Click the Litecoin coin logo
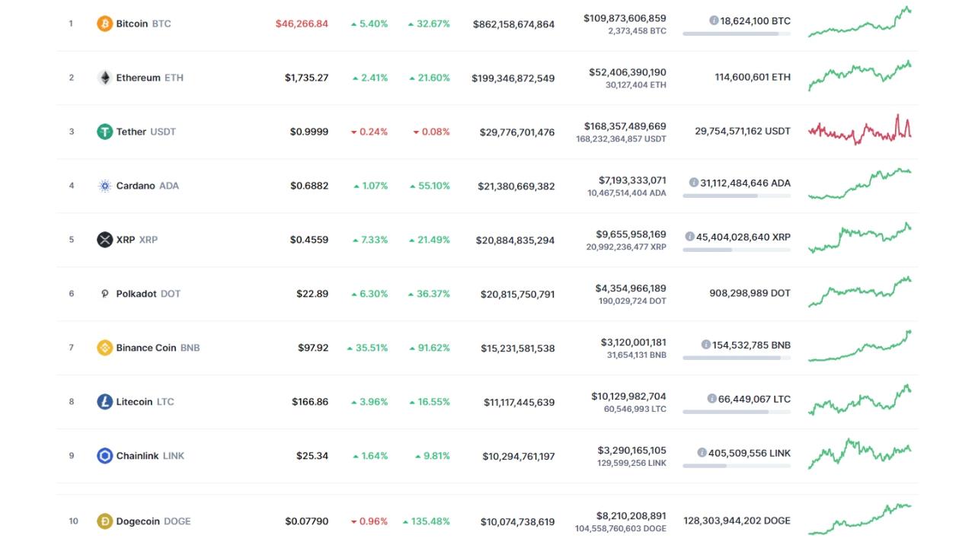The height and width of the screenshot is (548, 975). coord(104,402)
